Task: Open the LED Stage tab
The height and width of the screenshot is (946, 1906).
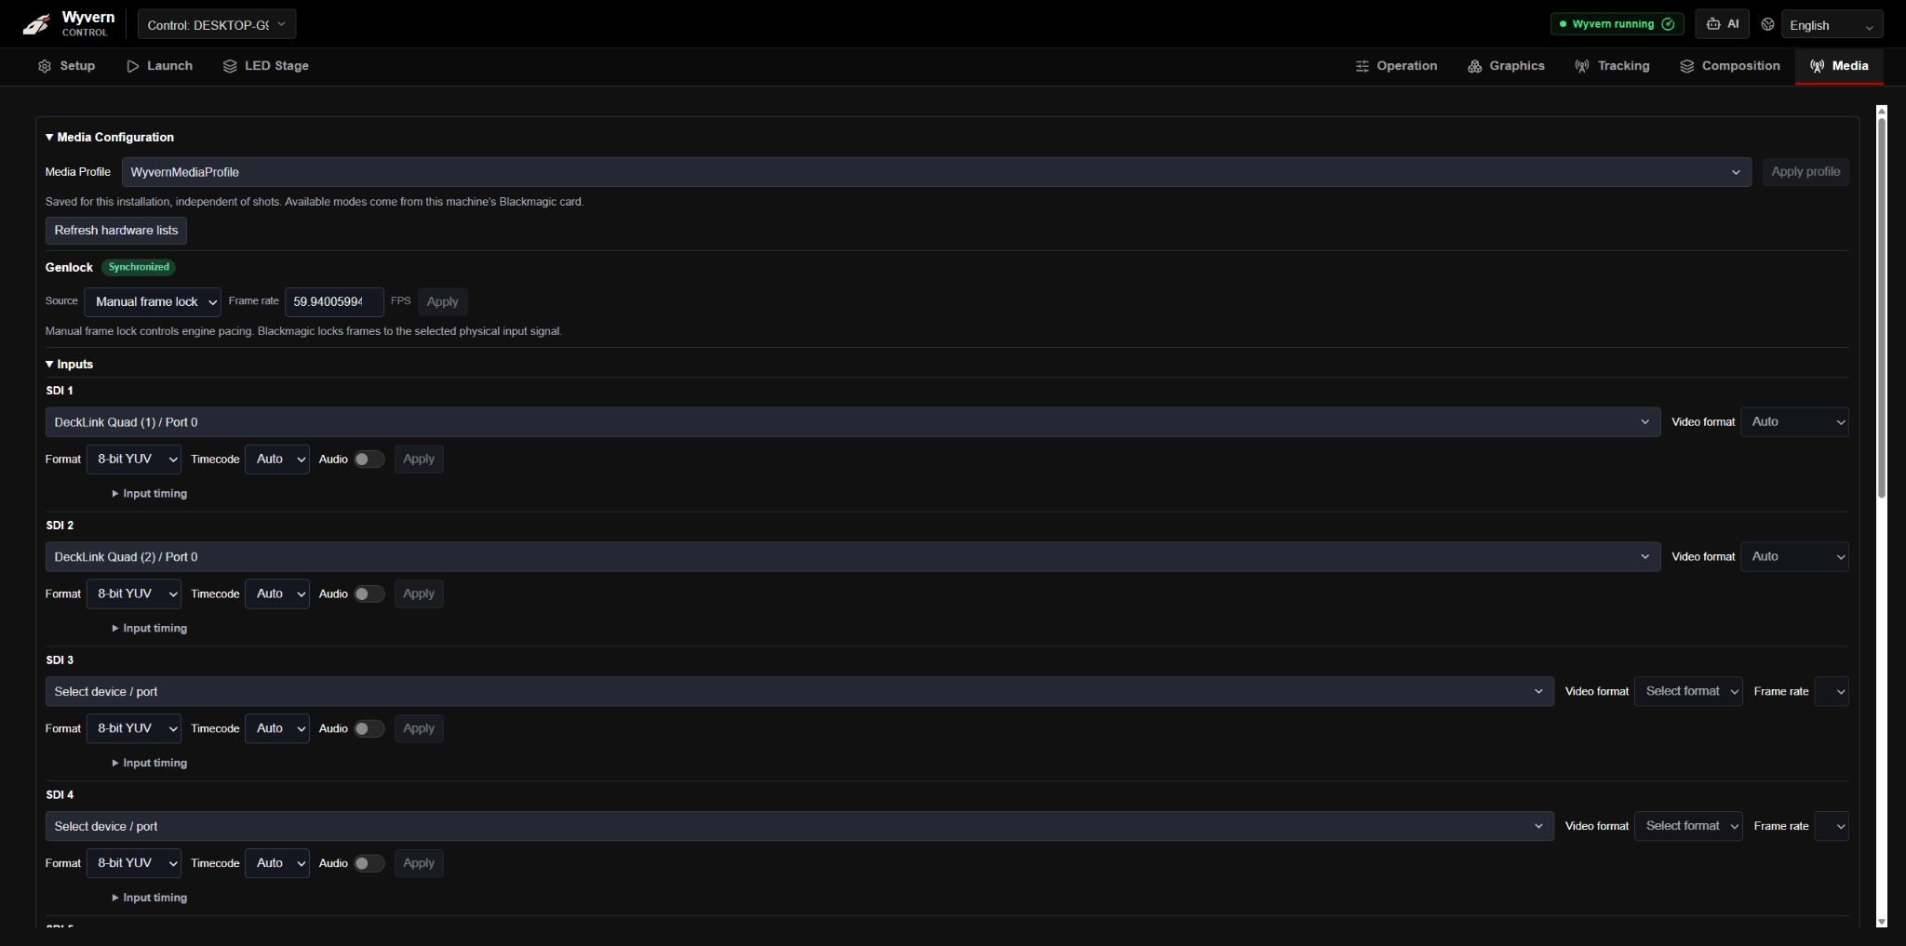Action: pyautogui.click(x=266, y=66)
